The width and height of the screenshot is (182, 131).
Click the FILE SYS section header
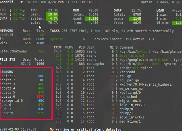[8, 59]
